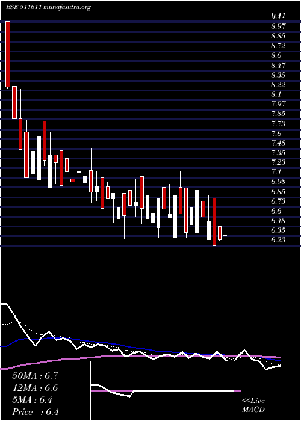The image size is (301, 421).
Task: Click the 50MA : 6.7 legend entry
Action: (x=35, y=376)
